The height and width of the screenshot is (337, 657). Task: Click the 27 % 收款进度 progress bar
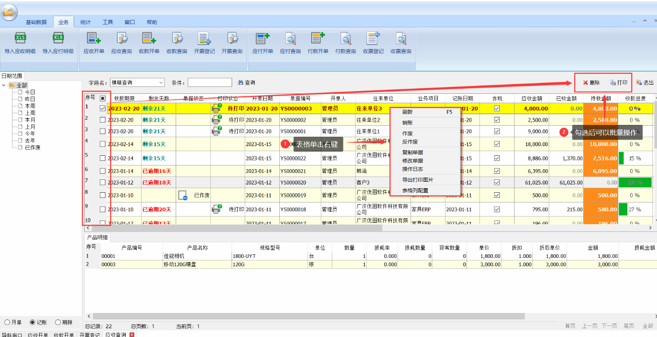pyautogui.click(x=635, y=209)
